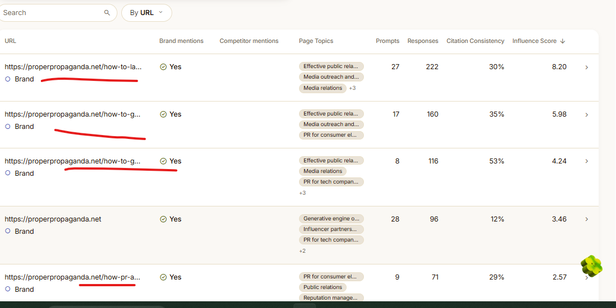Expand the row with influence score 4.24

586,161
